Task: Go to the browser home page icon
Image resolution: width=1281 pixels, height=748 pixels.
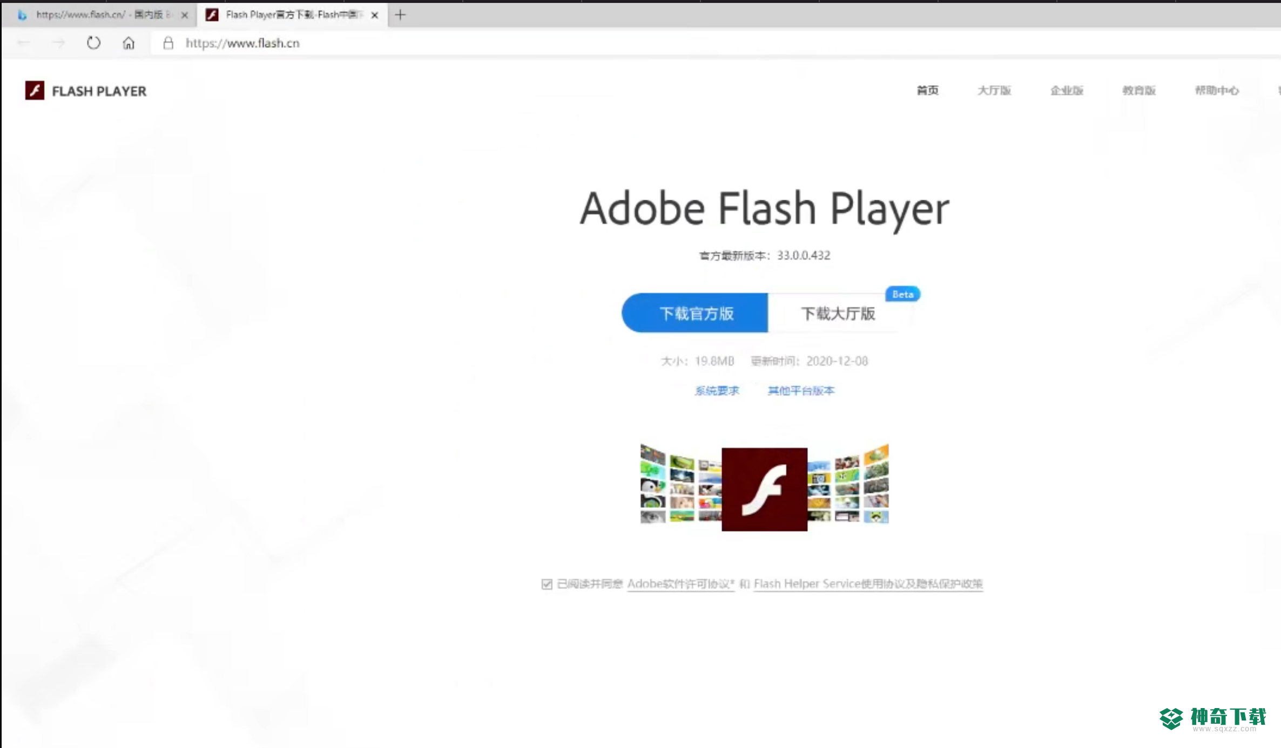Action: coord(129,43)
